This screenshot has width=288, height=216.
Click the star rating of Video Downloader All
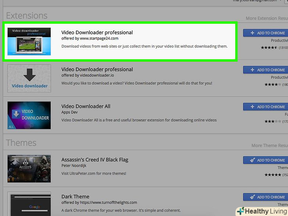point(273,121)
